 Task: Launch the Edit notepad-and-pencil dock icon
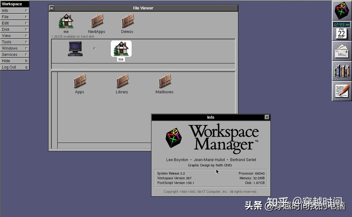342,91
